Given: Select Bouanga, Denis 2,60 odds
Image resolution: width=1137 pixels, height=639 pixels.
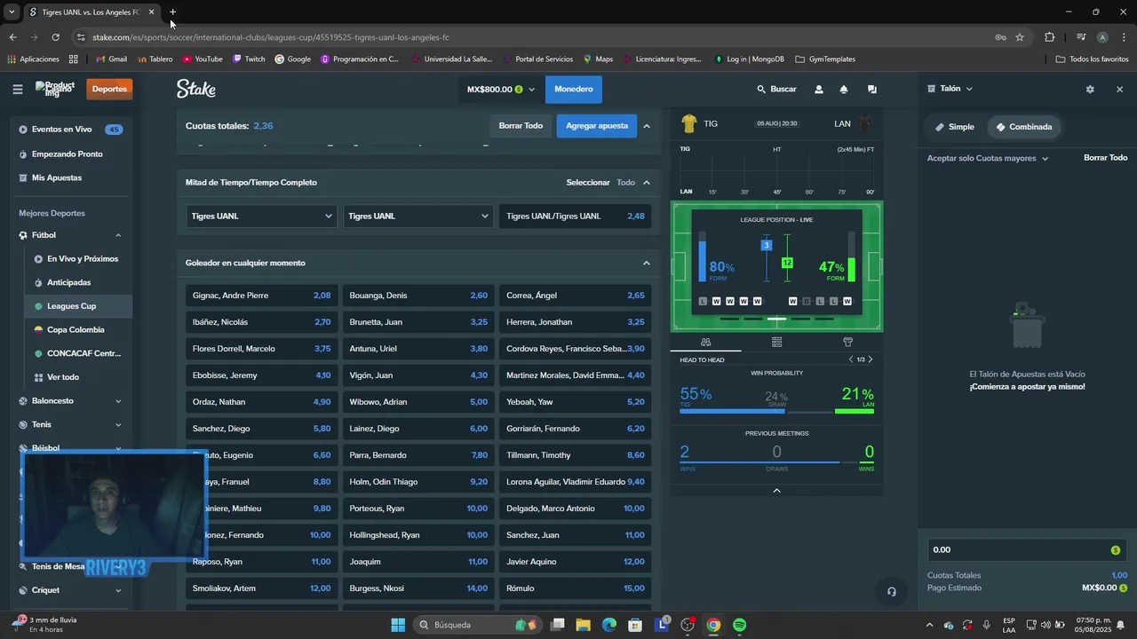Looking at the screenshot, I should tap(417, 296).
